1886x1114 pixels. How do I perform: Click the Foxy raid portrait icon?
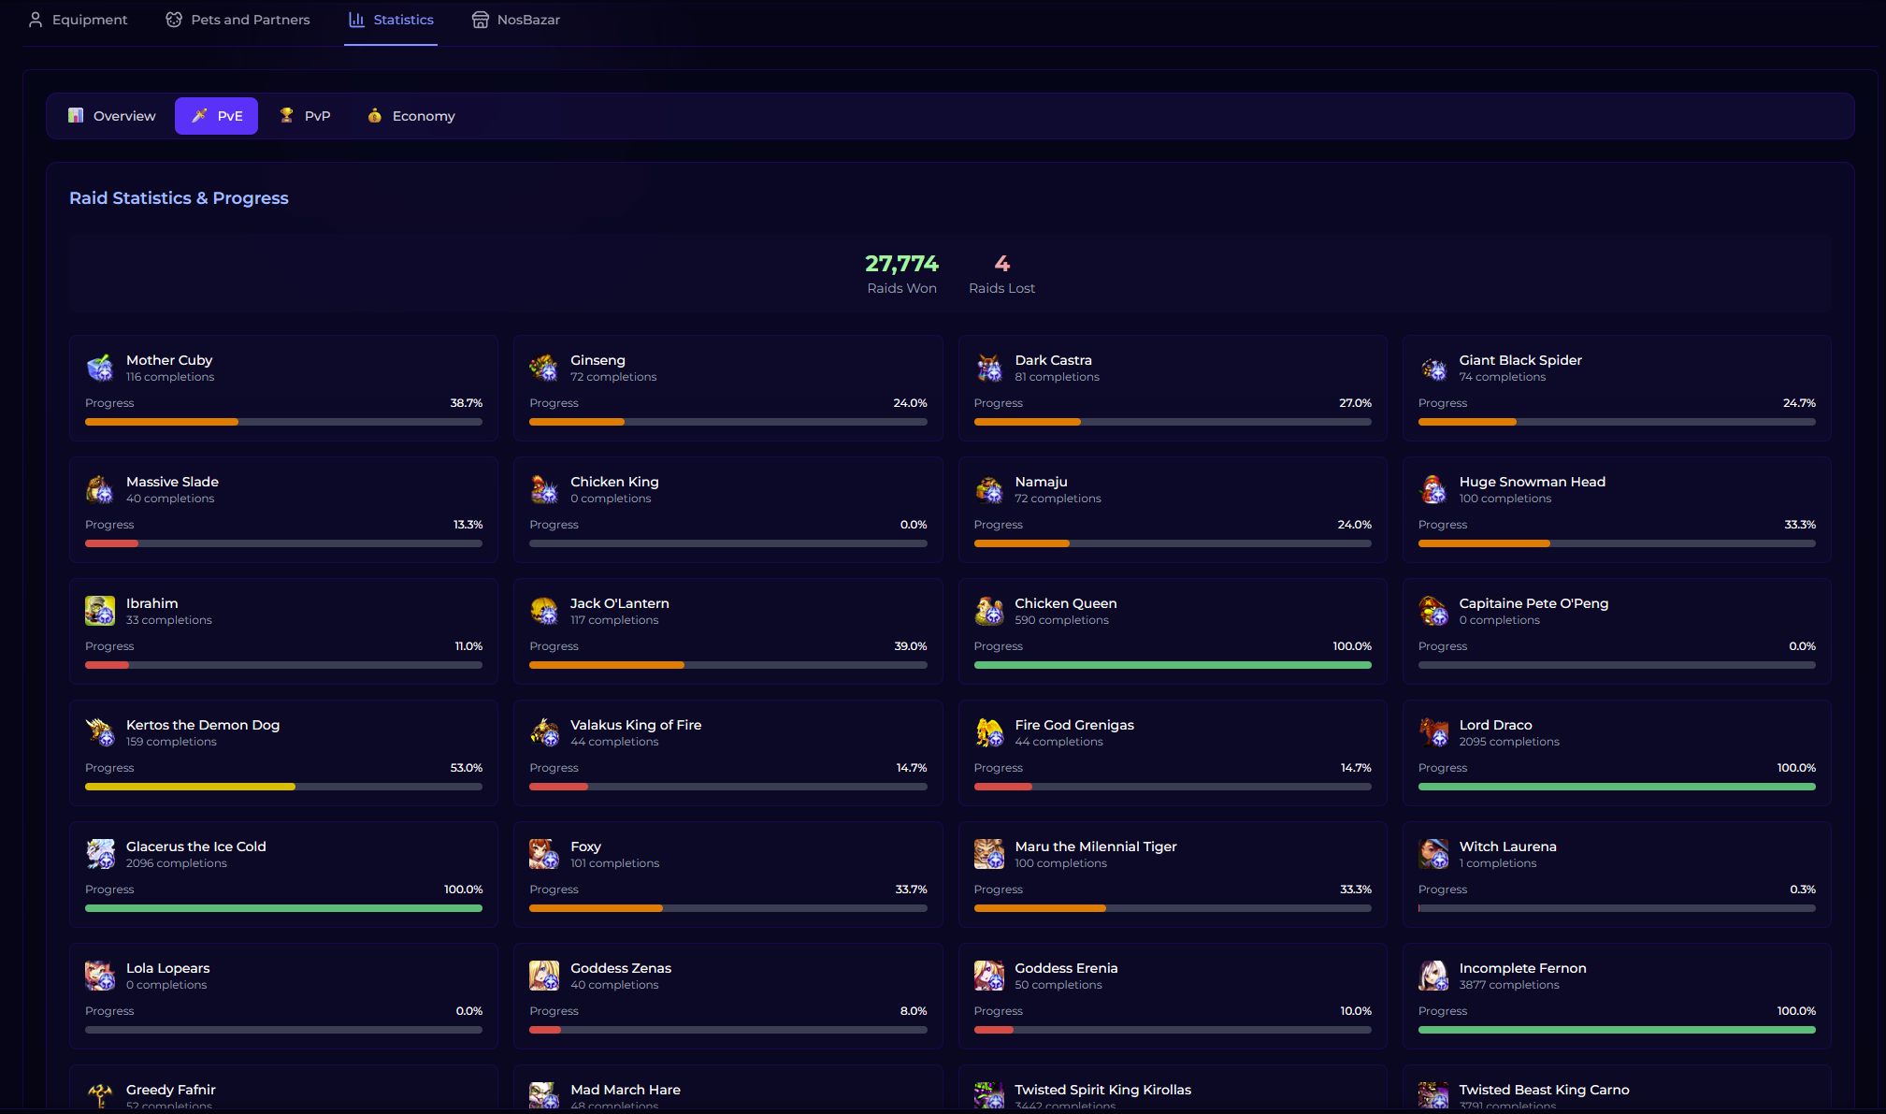click(x=544, y=854)
